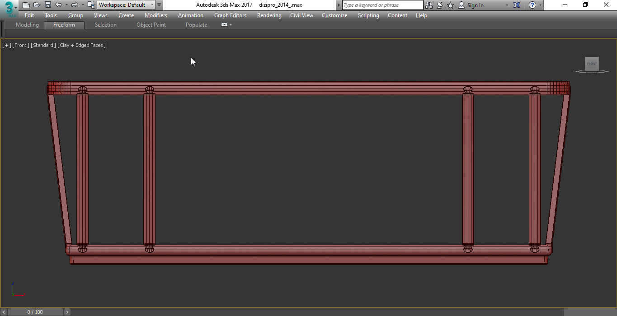Open the Help menu in menu bar
This screenshot has width=617, height=316.
(x=421, y=15)
